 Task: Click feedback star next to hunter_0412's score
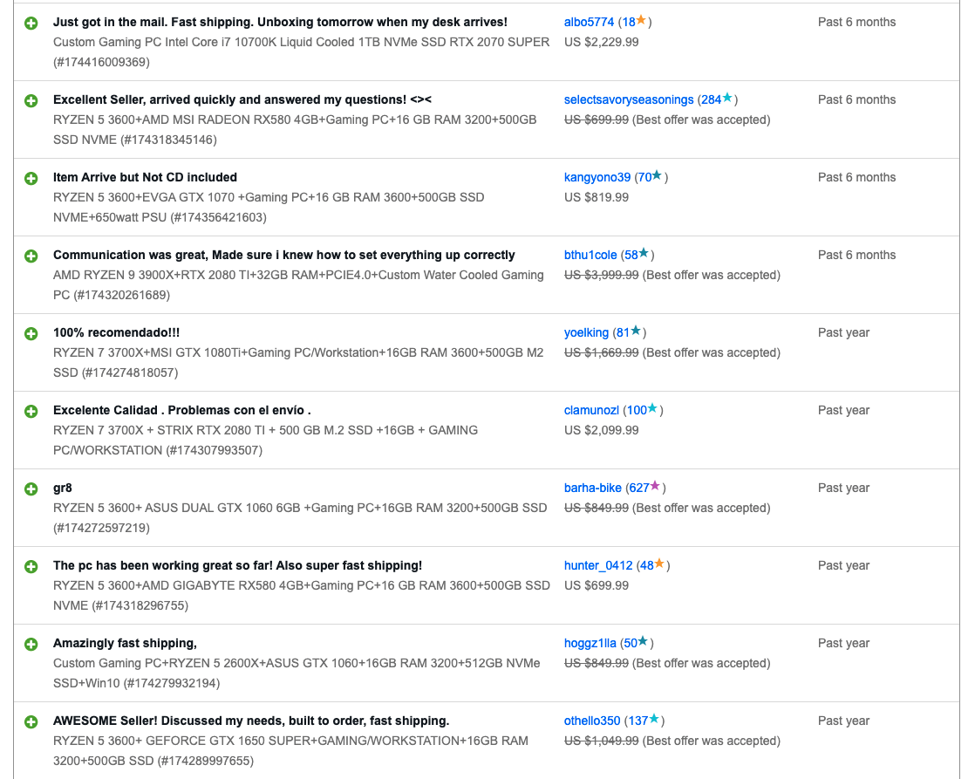(x=659, y=564)
